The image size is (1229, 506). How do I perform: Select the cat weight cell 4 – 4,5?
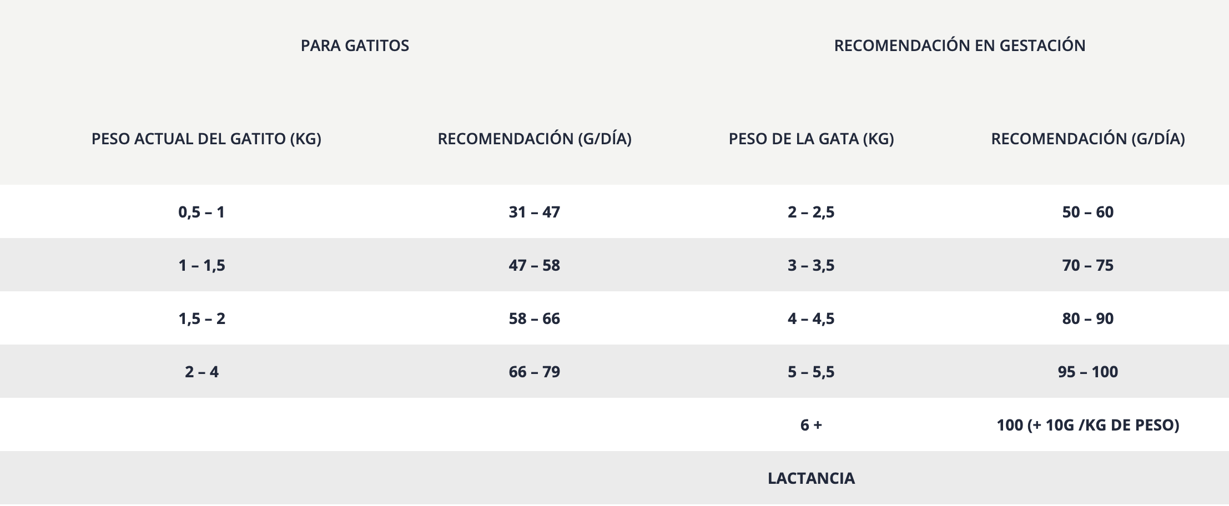coord(810,318)
